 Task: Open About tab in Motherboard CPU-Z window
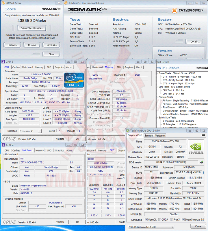[69, 150]
